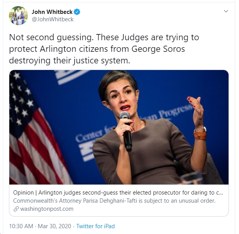The width and height of the screenshot is (239, 234).
Task: Open the @JohnWhitbeck handle link
Action: (53, 19)
